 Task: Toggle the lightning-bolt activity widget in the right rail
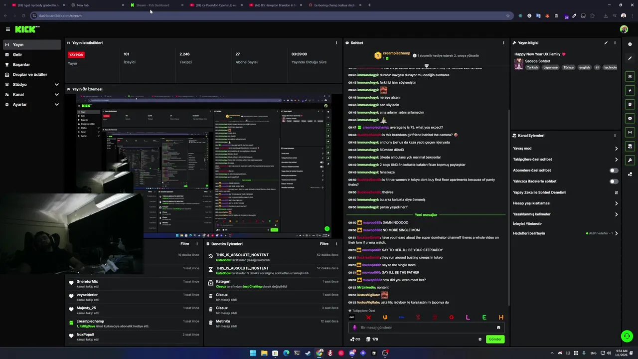[630, 90]
